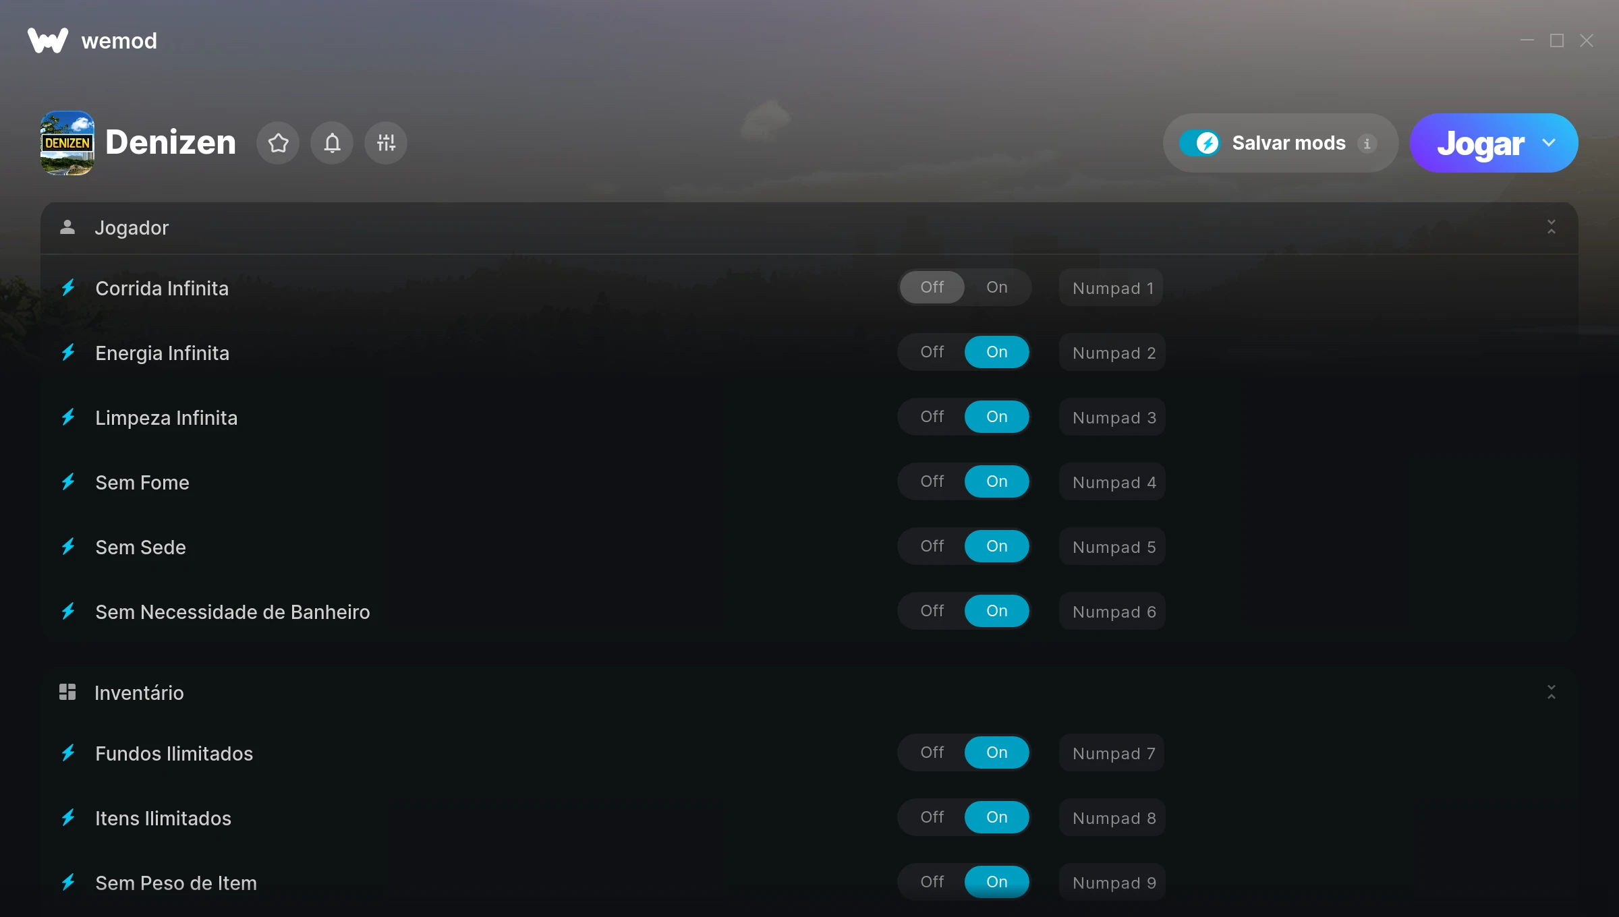Collapse the Inventário section
The image size is (1619, 917).
[x=1552, y=692]
